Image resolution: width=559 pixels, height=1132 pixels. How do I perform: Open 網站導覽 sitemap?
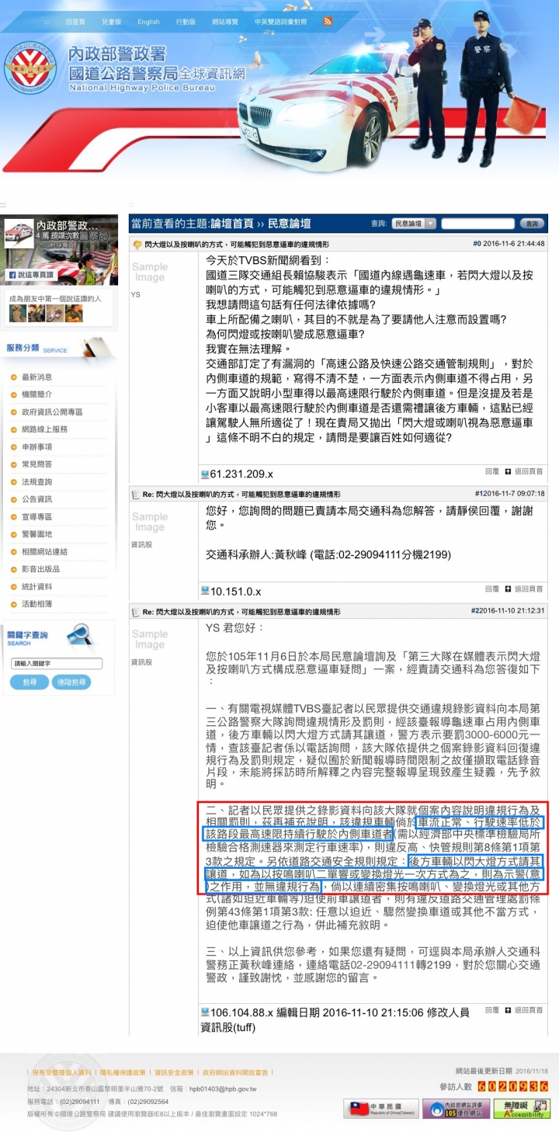coord(225,22)
